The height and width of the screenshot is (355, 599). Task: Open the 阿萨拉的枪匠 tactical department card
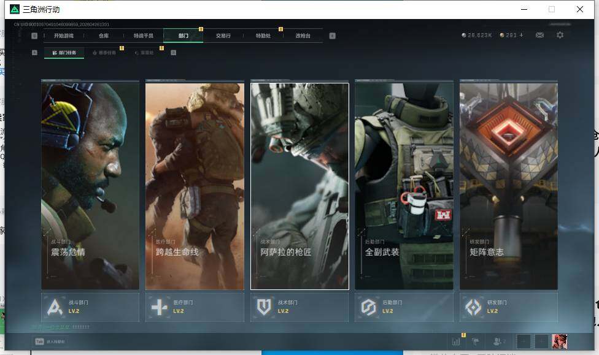click(299, 186)
